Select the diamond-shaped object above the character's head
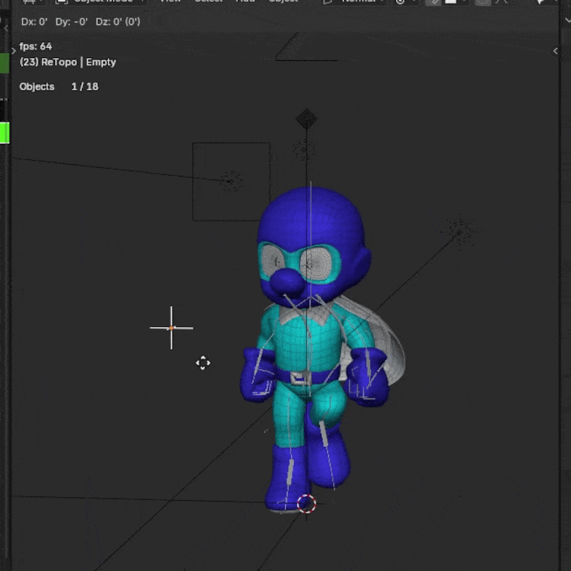The height and width of the screenshot is (571, 571). (306, 120)
